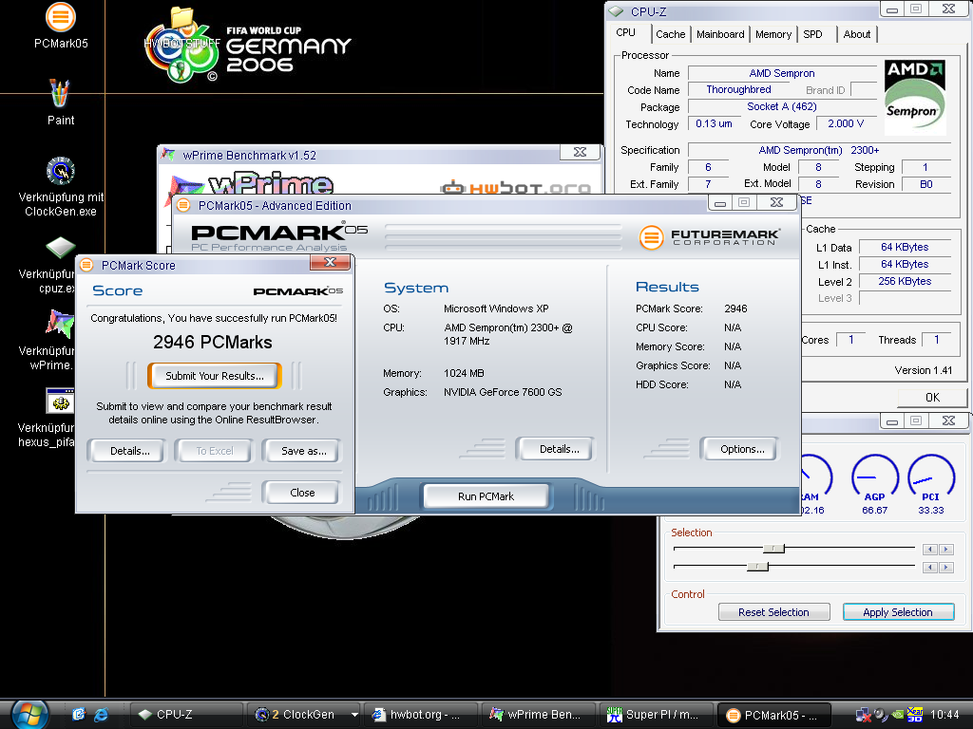Expand the ClockGen taskbar group dropdown arrow
The height and width of the screenshot is (729, 973).
click(x=354, y=715)
